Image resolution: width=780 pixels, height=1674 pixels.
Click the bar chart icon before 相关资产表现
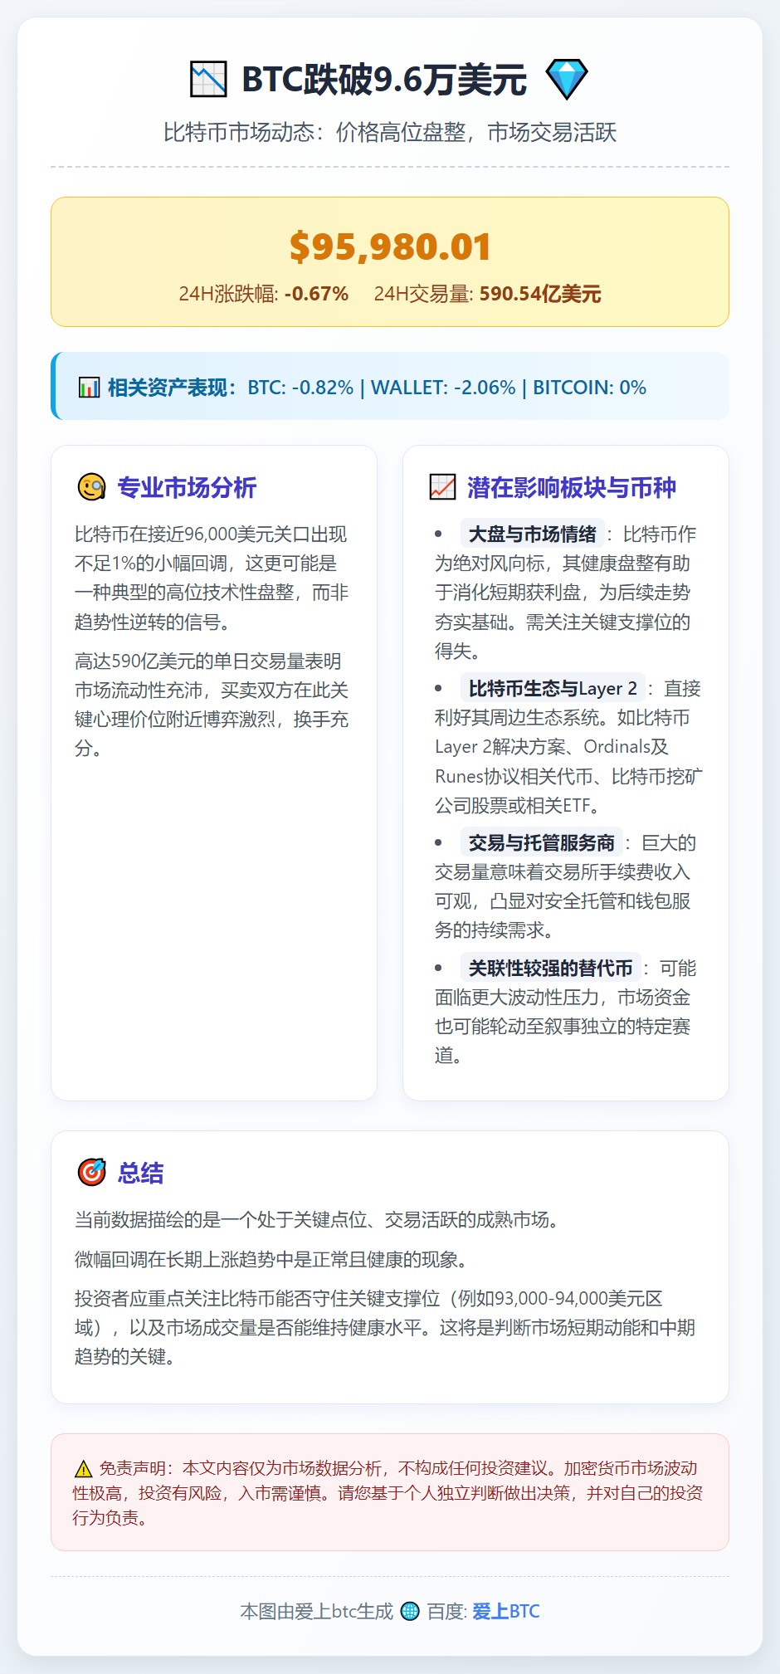89,387
